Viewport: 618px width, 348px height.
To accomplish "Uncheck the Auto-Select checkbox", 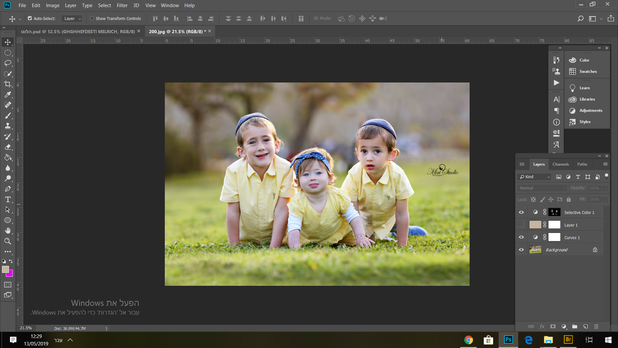I will tap(30, 18).
